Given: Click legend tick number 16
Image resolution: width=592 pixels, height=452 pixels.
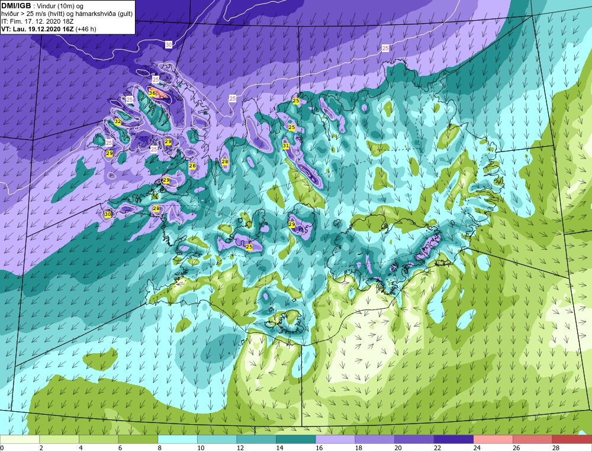Looking at the screenshot, I should [x=319, y=448].
